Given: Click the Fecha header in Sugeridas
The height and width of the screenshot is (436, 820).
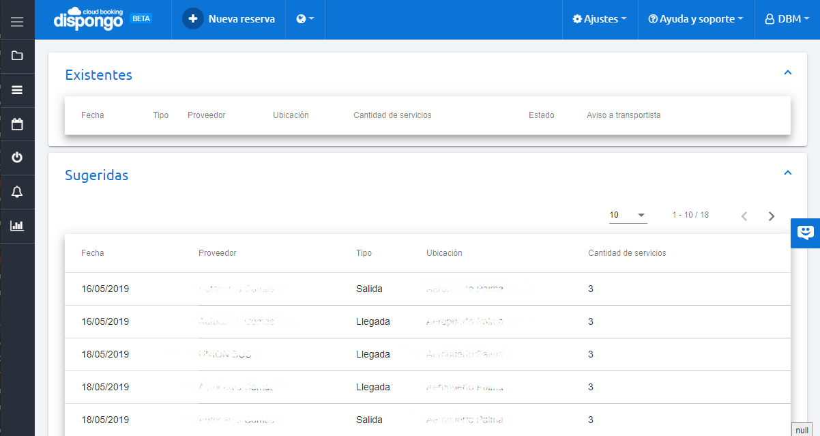Looking at the screenshot, I should [93, 253].
